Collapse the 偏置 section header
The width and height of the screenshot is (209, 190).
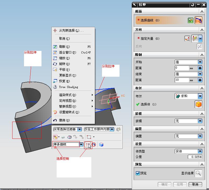click(x=202, y=129)
